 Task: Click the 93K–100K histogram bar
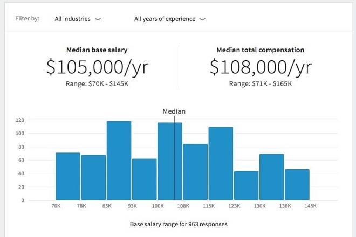point(144,179)
